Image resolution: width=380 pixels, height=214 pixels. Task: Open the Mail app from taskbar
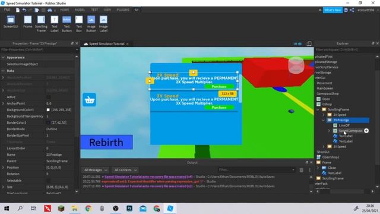[143, 208]
